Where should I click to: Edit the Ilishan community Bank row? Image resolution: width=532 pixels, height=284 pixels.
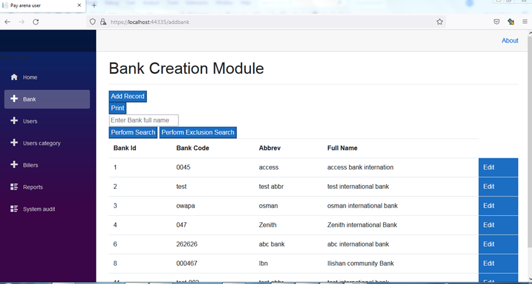498,263
